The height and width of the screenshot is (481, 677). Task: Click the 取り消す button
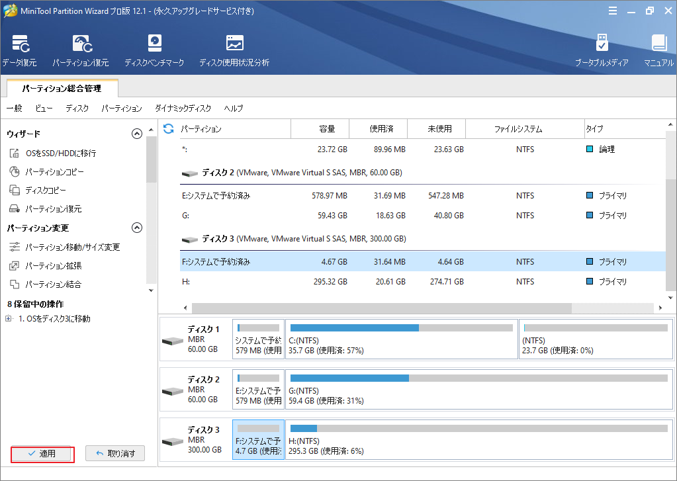pos(115,453)
